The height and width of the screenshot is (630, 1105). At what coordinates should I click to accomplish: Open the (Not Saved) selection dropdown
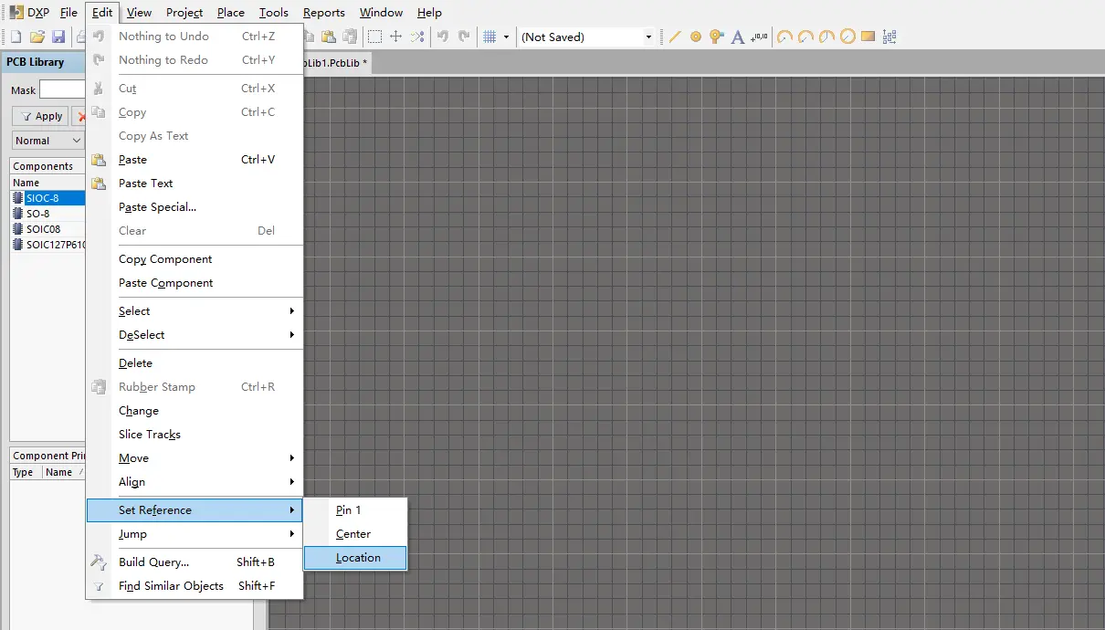pos(648,37)
